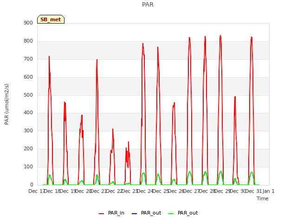The image size is (297, 222).
Task: Click y-axis tick label 400
Action: [x=28, y=113]
